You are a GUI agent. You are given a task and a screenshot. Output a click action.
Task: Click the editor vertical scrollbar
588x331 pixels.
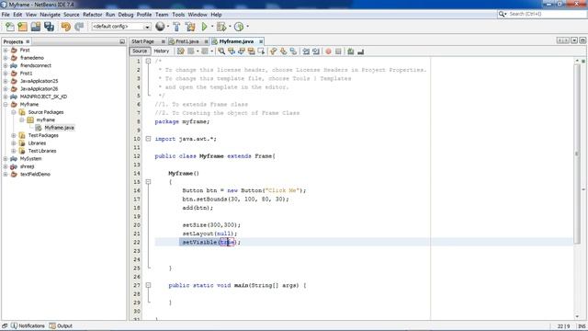tap(577, 154)
